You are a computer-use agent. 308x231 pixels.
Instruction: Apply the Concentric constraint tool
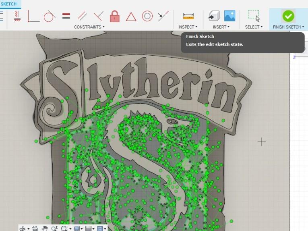point(147,16)
